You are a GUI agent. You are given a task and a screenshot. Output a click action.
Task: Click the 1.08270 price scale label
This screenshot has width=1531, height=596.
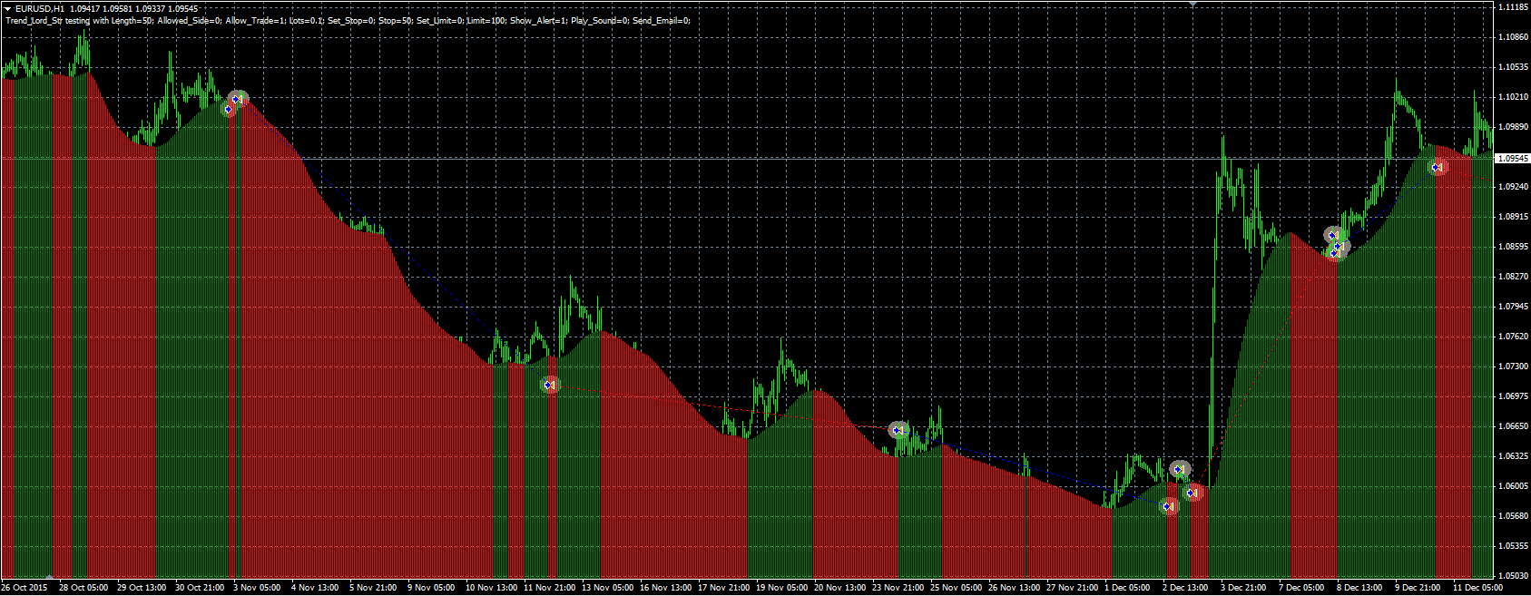pyautogui.click(x=1512, y=276)
